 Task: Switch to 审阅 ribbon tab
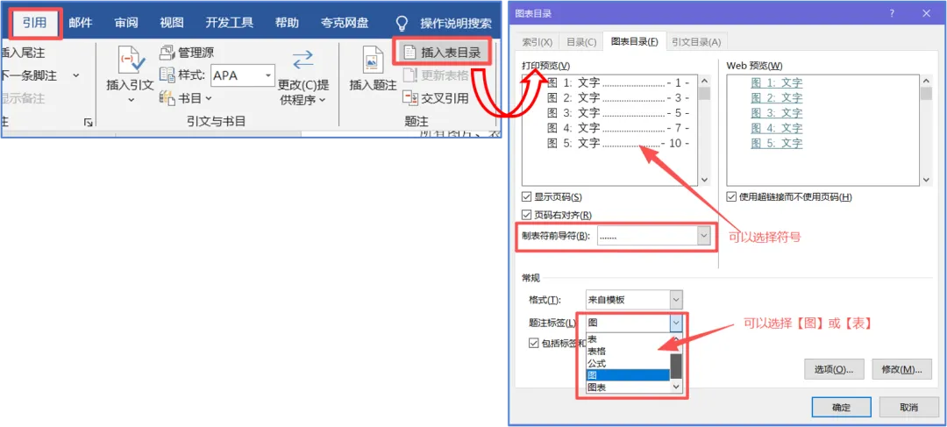126,23
